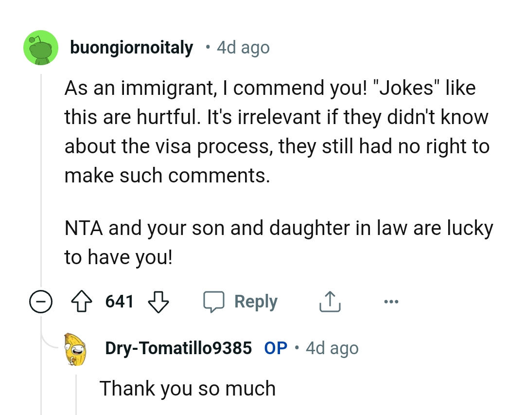Open buongiornoitaly's profile
The width and height of the screenshot is (525, 415).
(x=131, y=47)
